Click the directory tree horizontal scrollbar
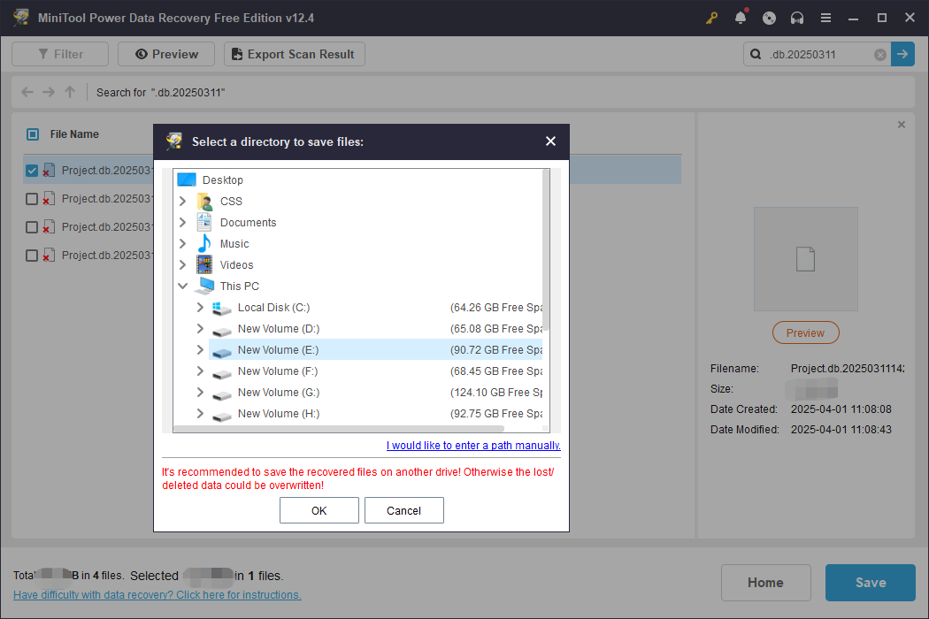Image resolution: width=929 pixels, height=619 pixels. pyautogui.click(x=339, y=429)
